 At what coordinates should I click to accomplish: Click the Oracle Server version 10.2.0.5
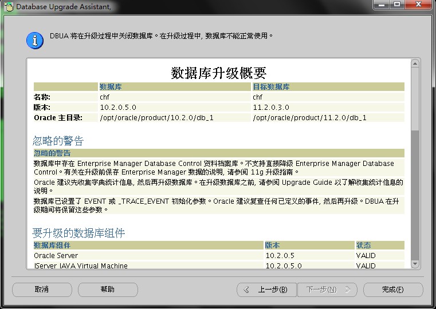coord(280,256)
